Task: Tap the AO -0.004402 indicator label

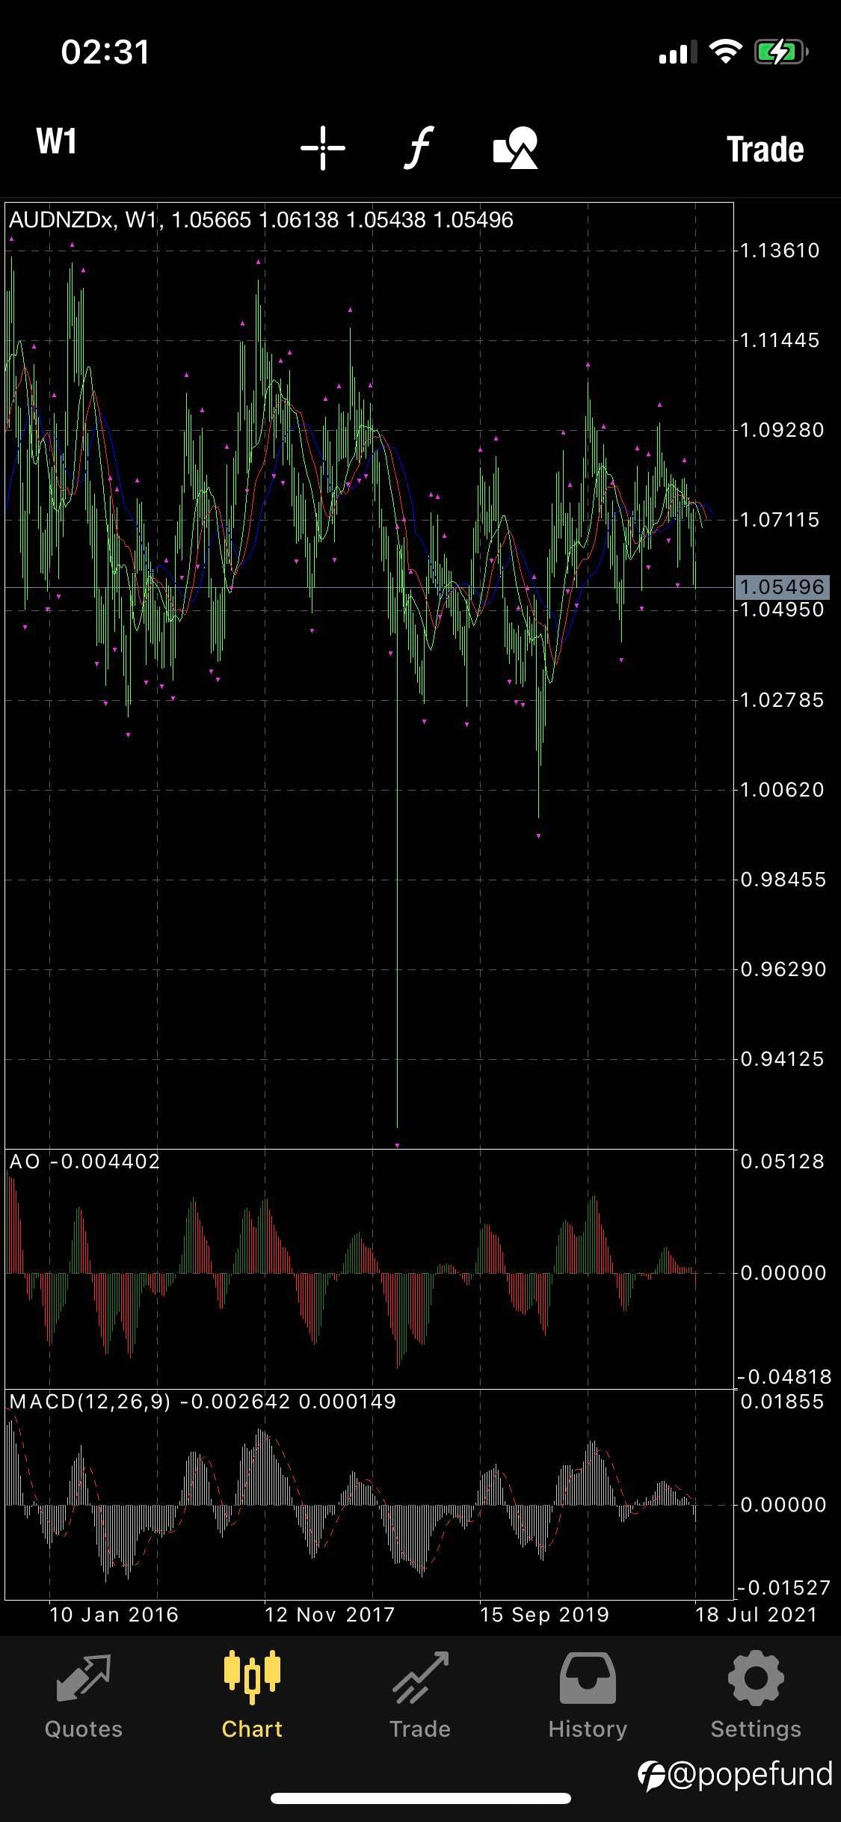Action: coord(84,1162)
